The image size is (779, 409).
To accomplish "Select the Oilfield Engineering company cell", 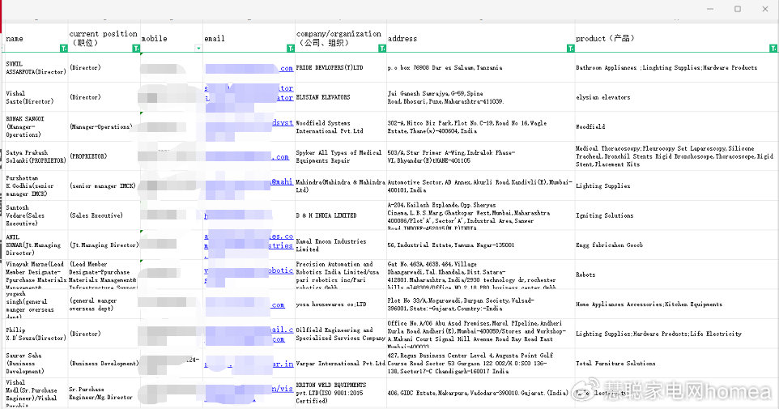I will click(x=341, y=334).
